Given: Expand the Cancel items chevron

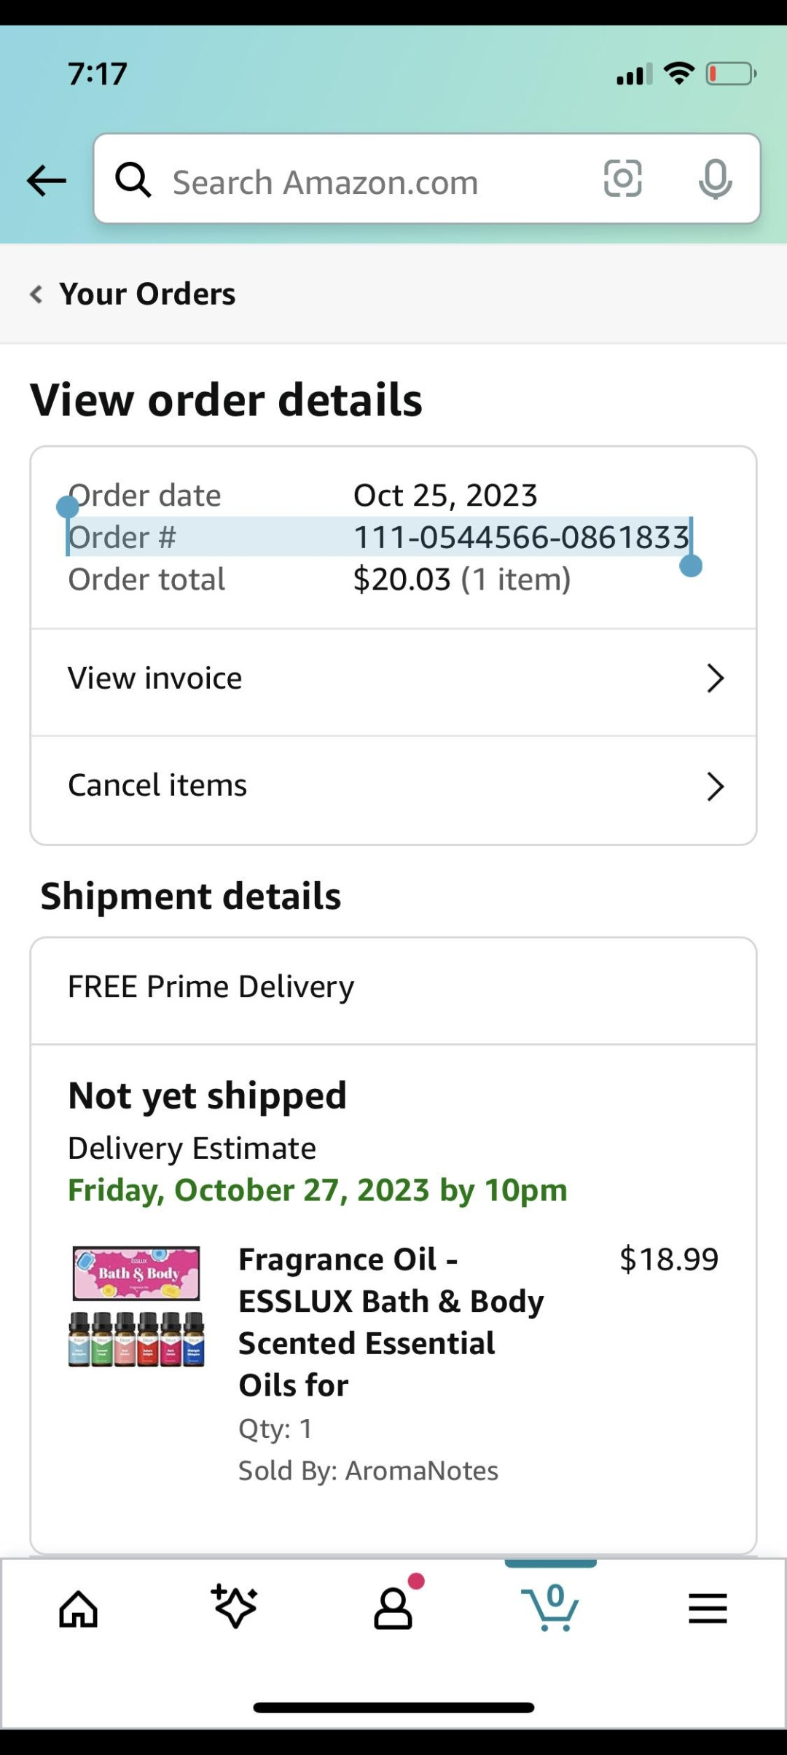Looking at the screenshot, I should [x=715, y=786].
